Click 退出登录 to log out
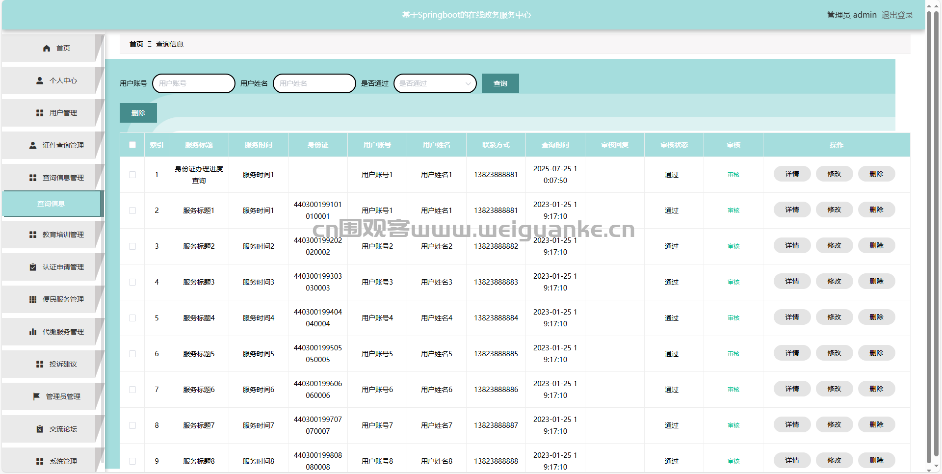942x474 pixels. coord(897,15)
